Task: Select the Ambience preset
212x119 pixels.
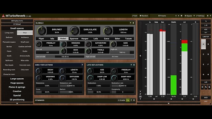Action: pos(25,37)
